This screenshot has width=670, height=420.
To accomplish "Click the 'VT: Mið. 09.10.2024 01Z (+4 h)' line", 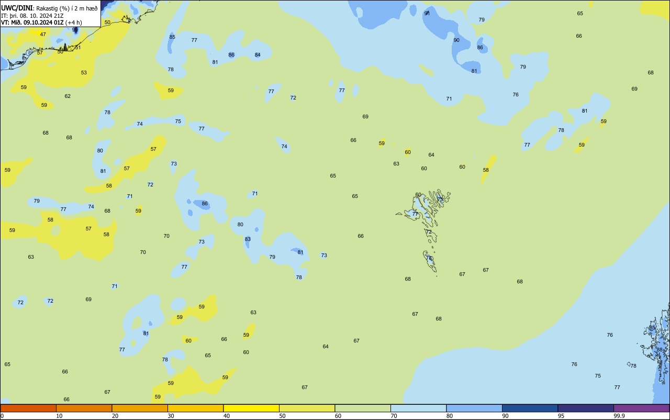I will [x=41, y=22].
